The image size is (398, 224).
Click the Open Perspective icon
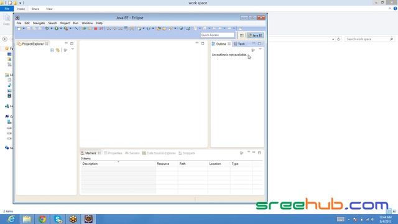coord(242,35)
